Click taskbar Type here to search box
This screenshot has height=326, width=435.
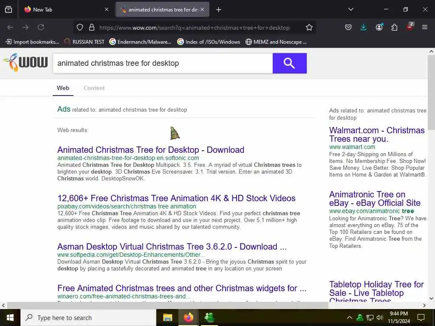(88, 318)
